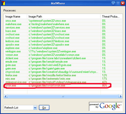Click path c:\program files\vvsn\vvsn.exe
Viewport: 126px width, 114px height.
click(47, 85)
